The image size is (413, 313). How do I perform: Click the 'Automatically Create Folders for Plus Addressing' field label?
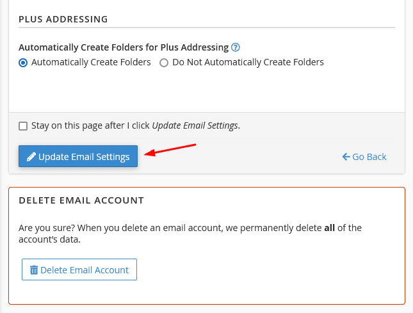124,47
